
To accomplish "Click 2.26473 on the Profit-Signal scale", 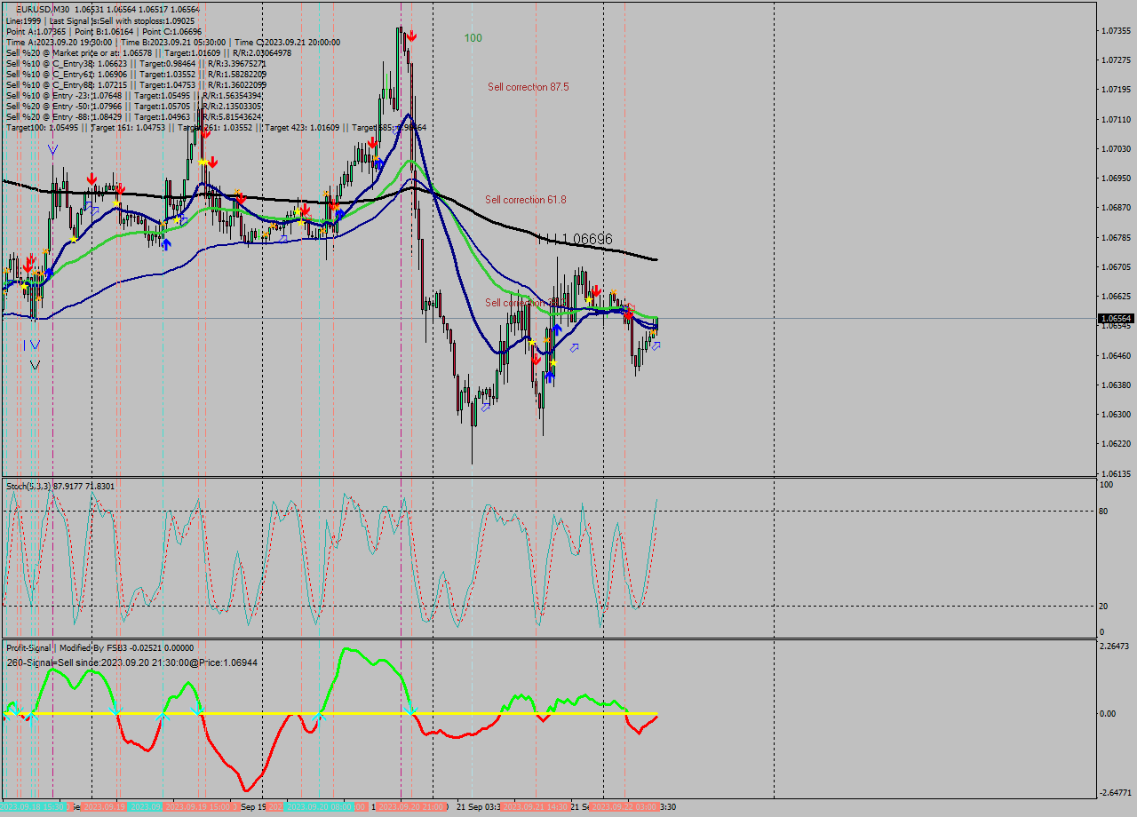I will coord(1116,646).
